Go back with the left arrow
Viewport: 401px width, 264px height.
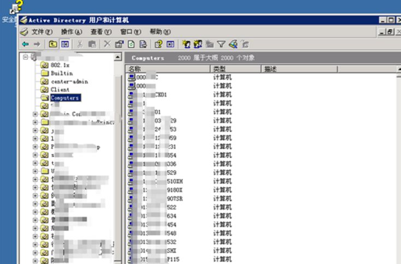[25, 44]
